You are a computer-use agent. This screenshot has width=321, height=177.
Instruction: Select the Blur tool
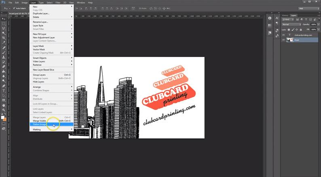(x=4, y=76)
